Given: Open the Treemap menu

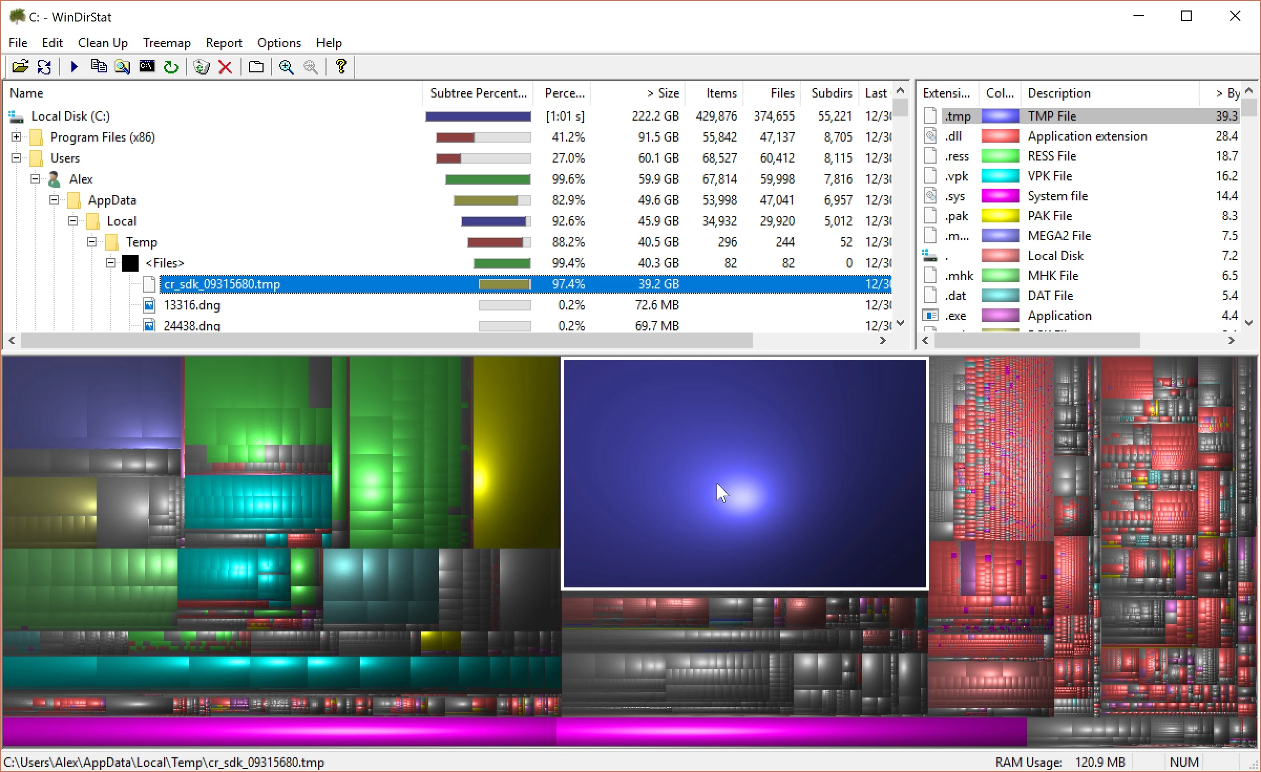Looking at the screenshot, I should pos(166,43).
